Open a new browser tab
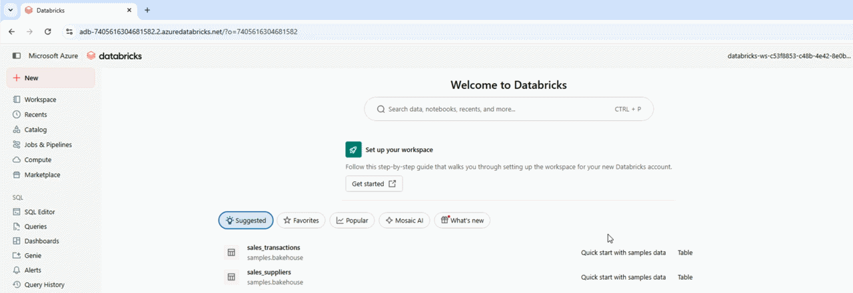Image resolution: width=853 pixels, height=293 pixels. click(147, 10)
